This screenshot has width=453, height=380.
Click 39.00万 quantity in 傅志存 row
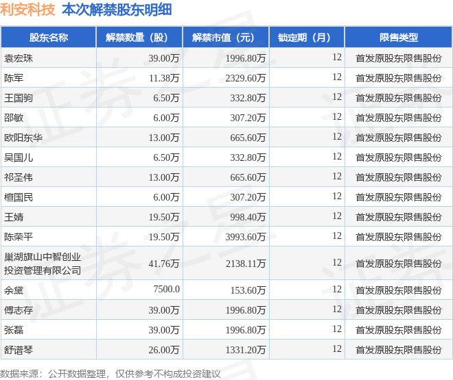pos(164,310)
